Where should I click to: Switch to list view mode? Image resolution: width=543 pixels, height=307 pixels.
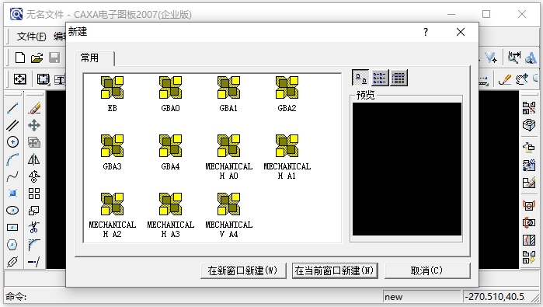tap(380, 78)
